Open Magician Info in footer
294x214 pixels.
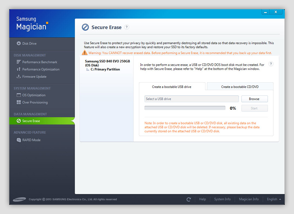coord(249,199)
